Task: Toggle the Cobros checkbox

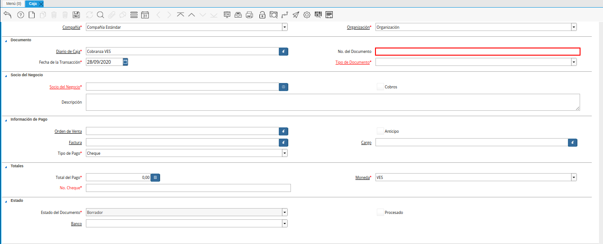Action: [x=380, y=87]
